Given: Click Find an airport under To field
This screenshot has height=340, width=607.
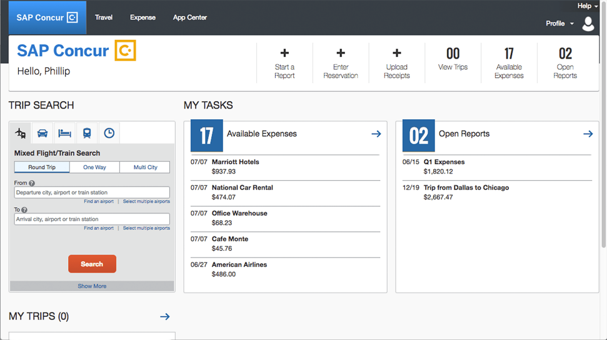Looking at the screenshot, I should point(99,228).
